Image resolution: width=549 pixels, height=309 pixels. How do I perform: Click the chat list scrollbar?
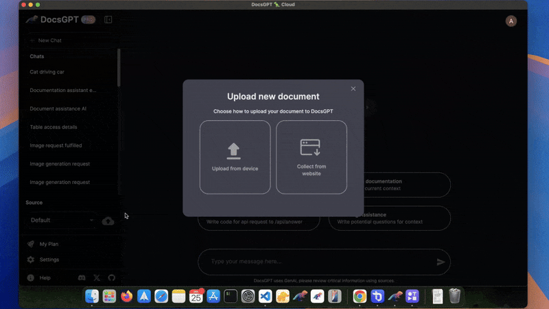point(119,69)
